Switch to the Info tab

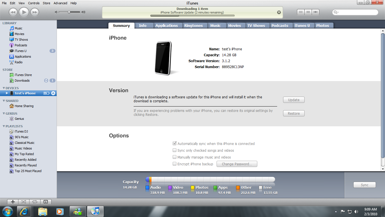(x=143, y=25)
